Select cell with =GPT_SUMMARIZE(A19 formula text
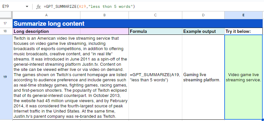Image resolution: width=264 pixels, height=121 pixels. (155, 77)
